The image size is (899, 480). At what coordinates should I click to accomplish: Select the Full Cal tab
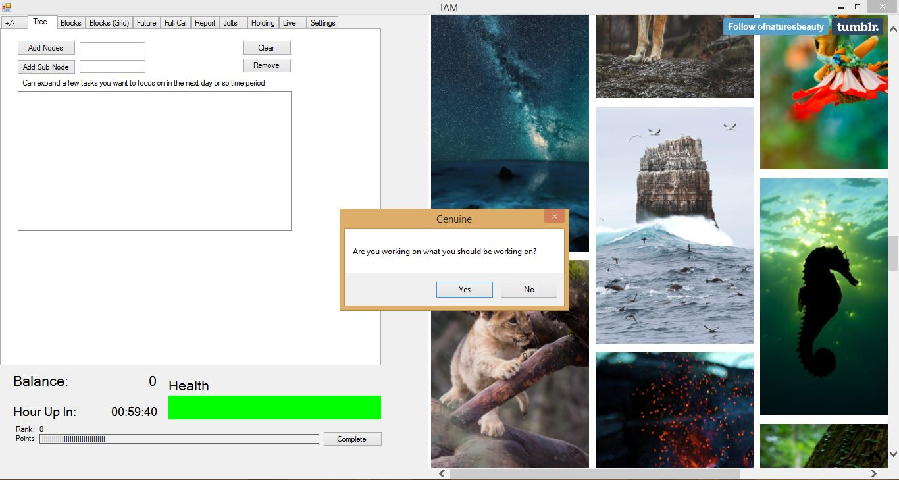pos(175,23)
